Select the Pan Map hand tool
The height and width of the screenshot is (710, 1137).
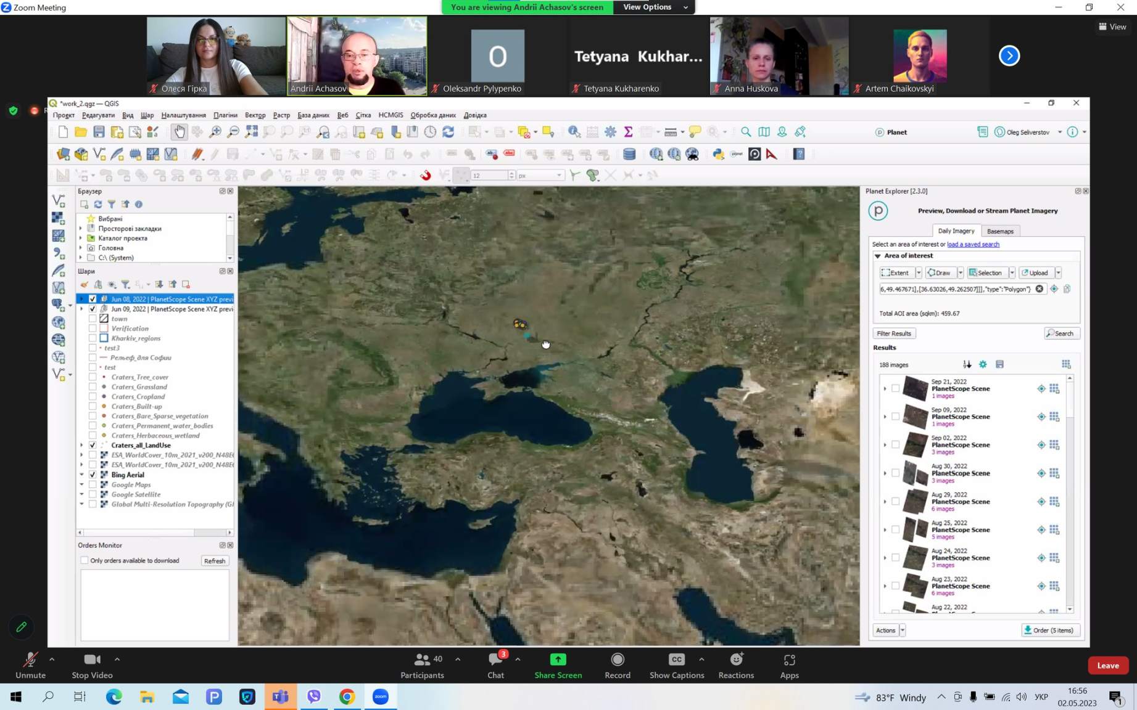pos(179,132)
